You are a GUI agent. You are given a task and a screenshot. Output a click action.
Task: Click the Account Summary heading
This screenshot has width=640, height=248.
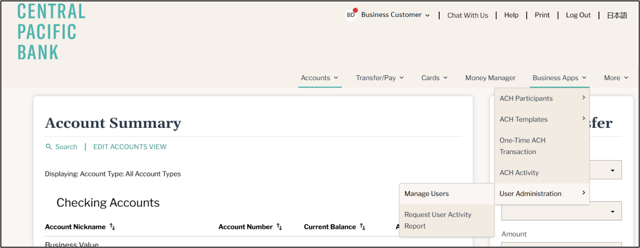click(x=113, y=123)
